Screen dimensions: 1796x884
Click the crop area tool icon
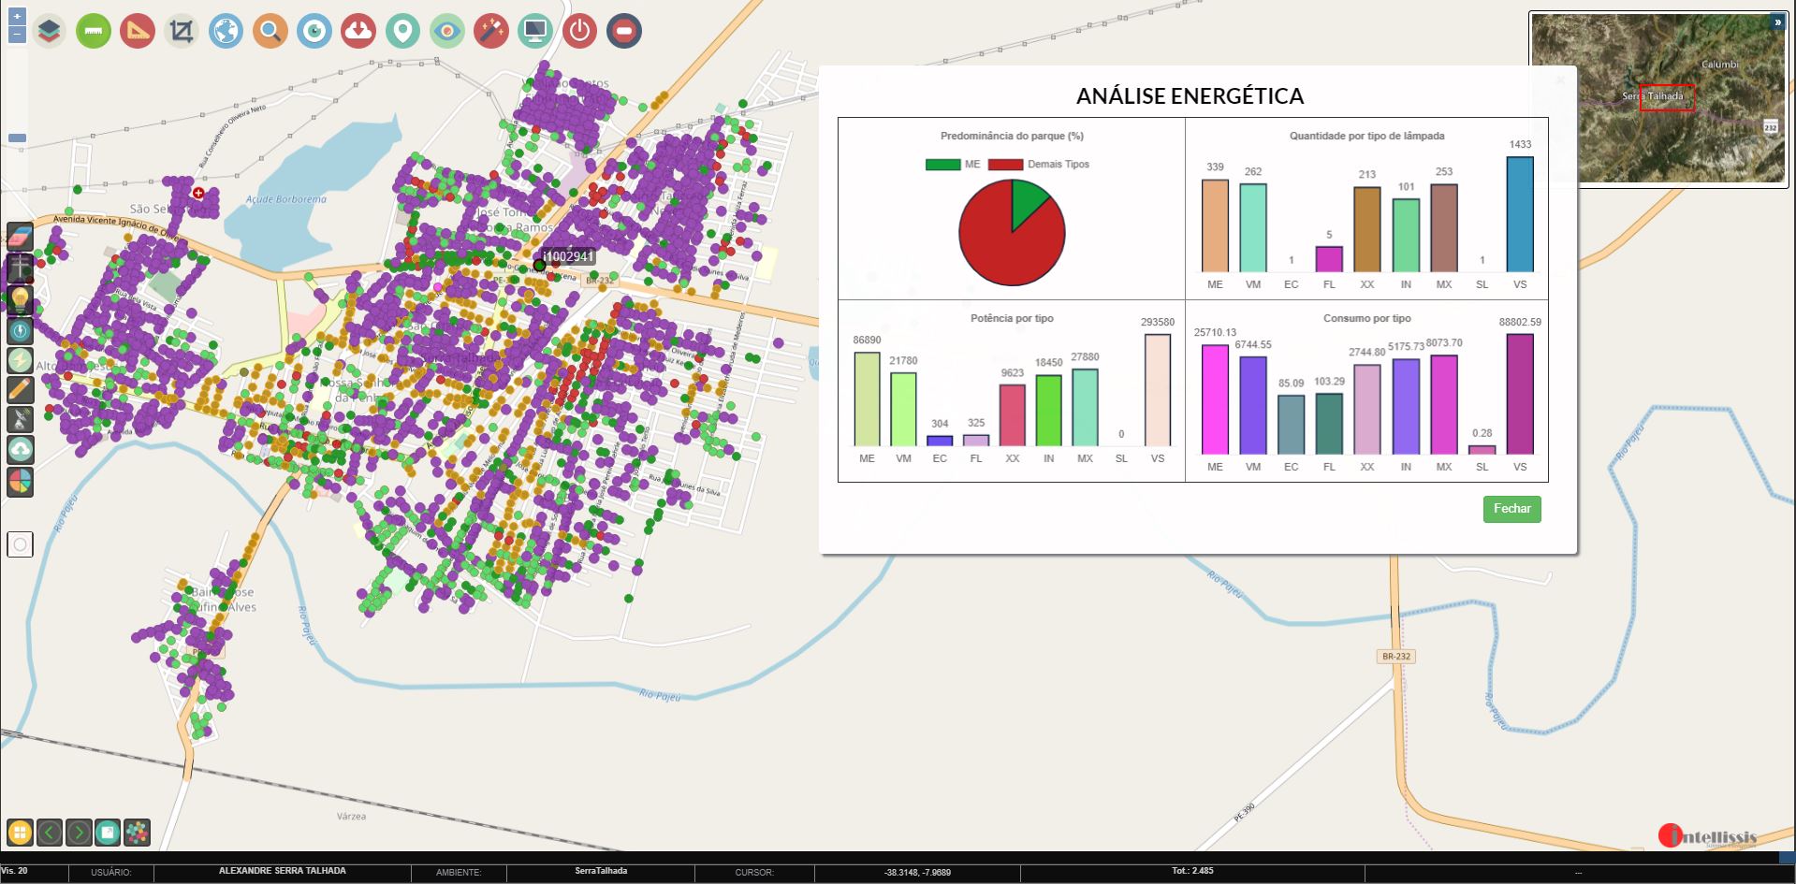(182, 31)
